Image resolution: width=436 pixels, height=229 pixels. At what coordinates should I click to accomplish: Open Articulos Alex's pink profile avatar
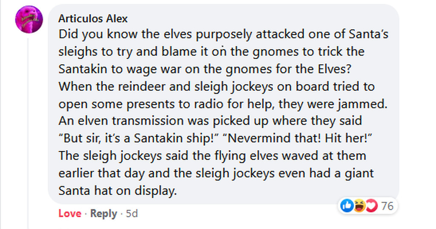coord(29,20)
